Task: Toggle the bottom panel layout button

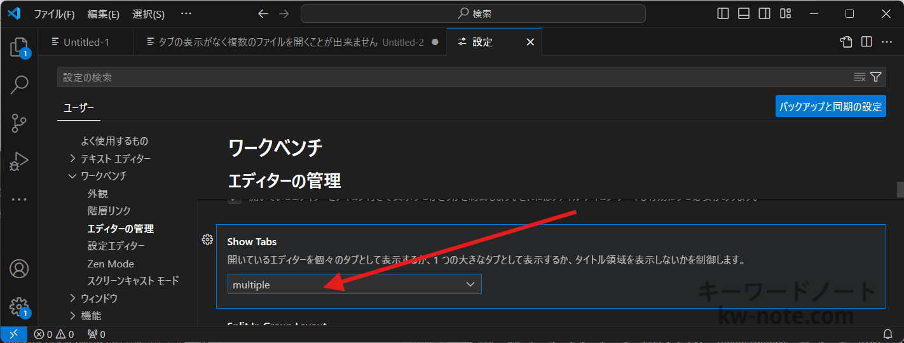Action: tap(744, 13)
